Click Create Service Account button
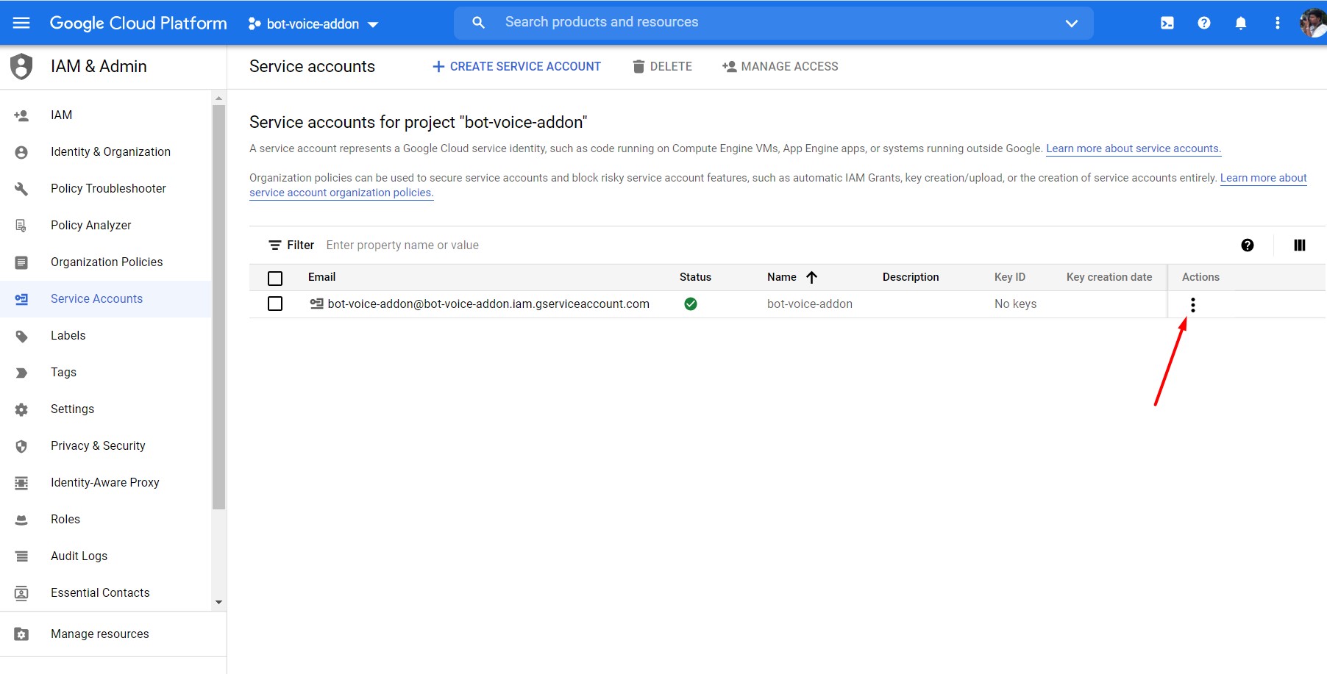 pyautogui.click(x=516, y=66)
